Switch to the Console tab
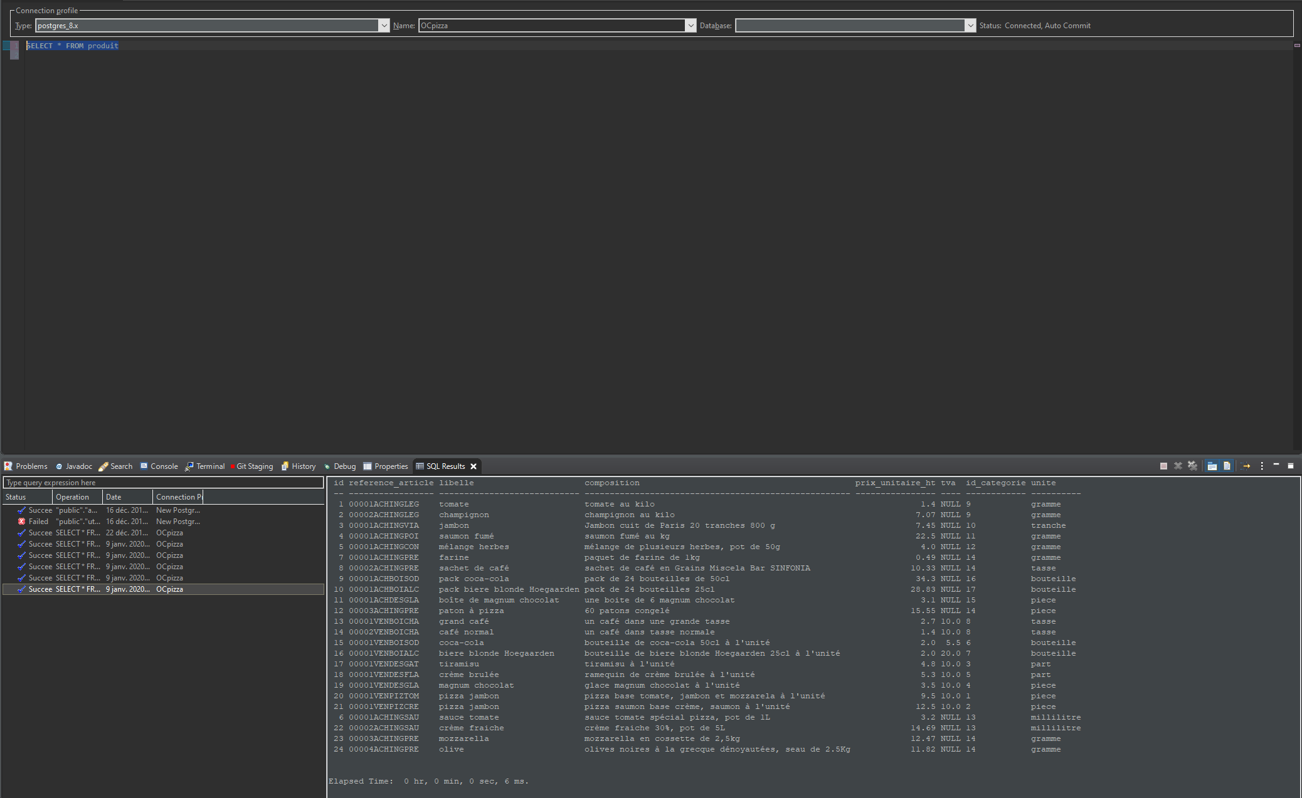Image resolution: width=1302 pixels, height=798 pixels. pyautogui.click(x=164, y=466)
